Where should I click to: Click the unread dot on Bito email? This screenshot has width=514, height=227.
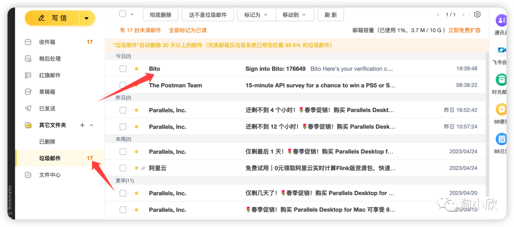(137, 69)
